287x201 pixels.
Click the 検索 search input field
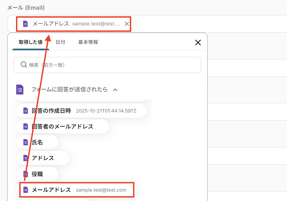tap(112, 65)
